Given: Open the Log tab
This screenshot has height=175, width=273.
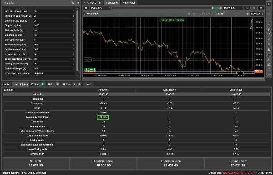Looking at the screenshot, I should [x=89, y=84].
